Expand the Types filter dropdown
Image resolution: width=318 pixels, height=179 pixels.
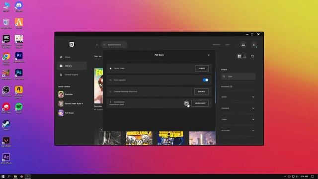point(238,119)
